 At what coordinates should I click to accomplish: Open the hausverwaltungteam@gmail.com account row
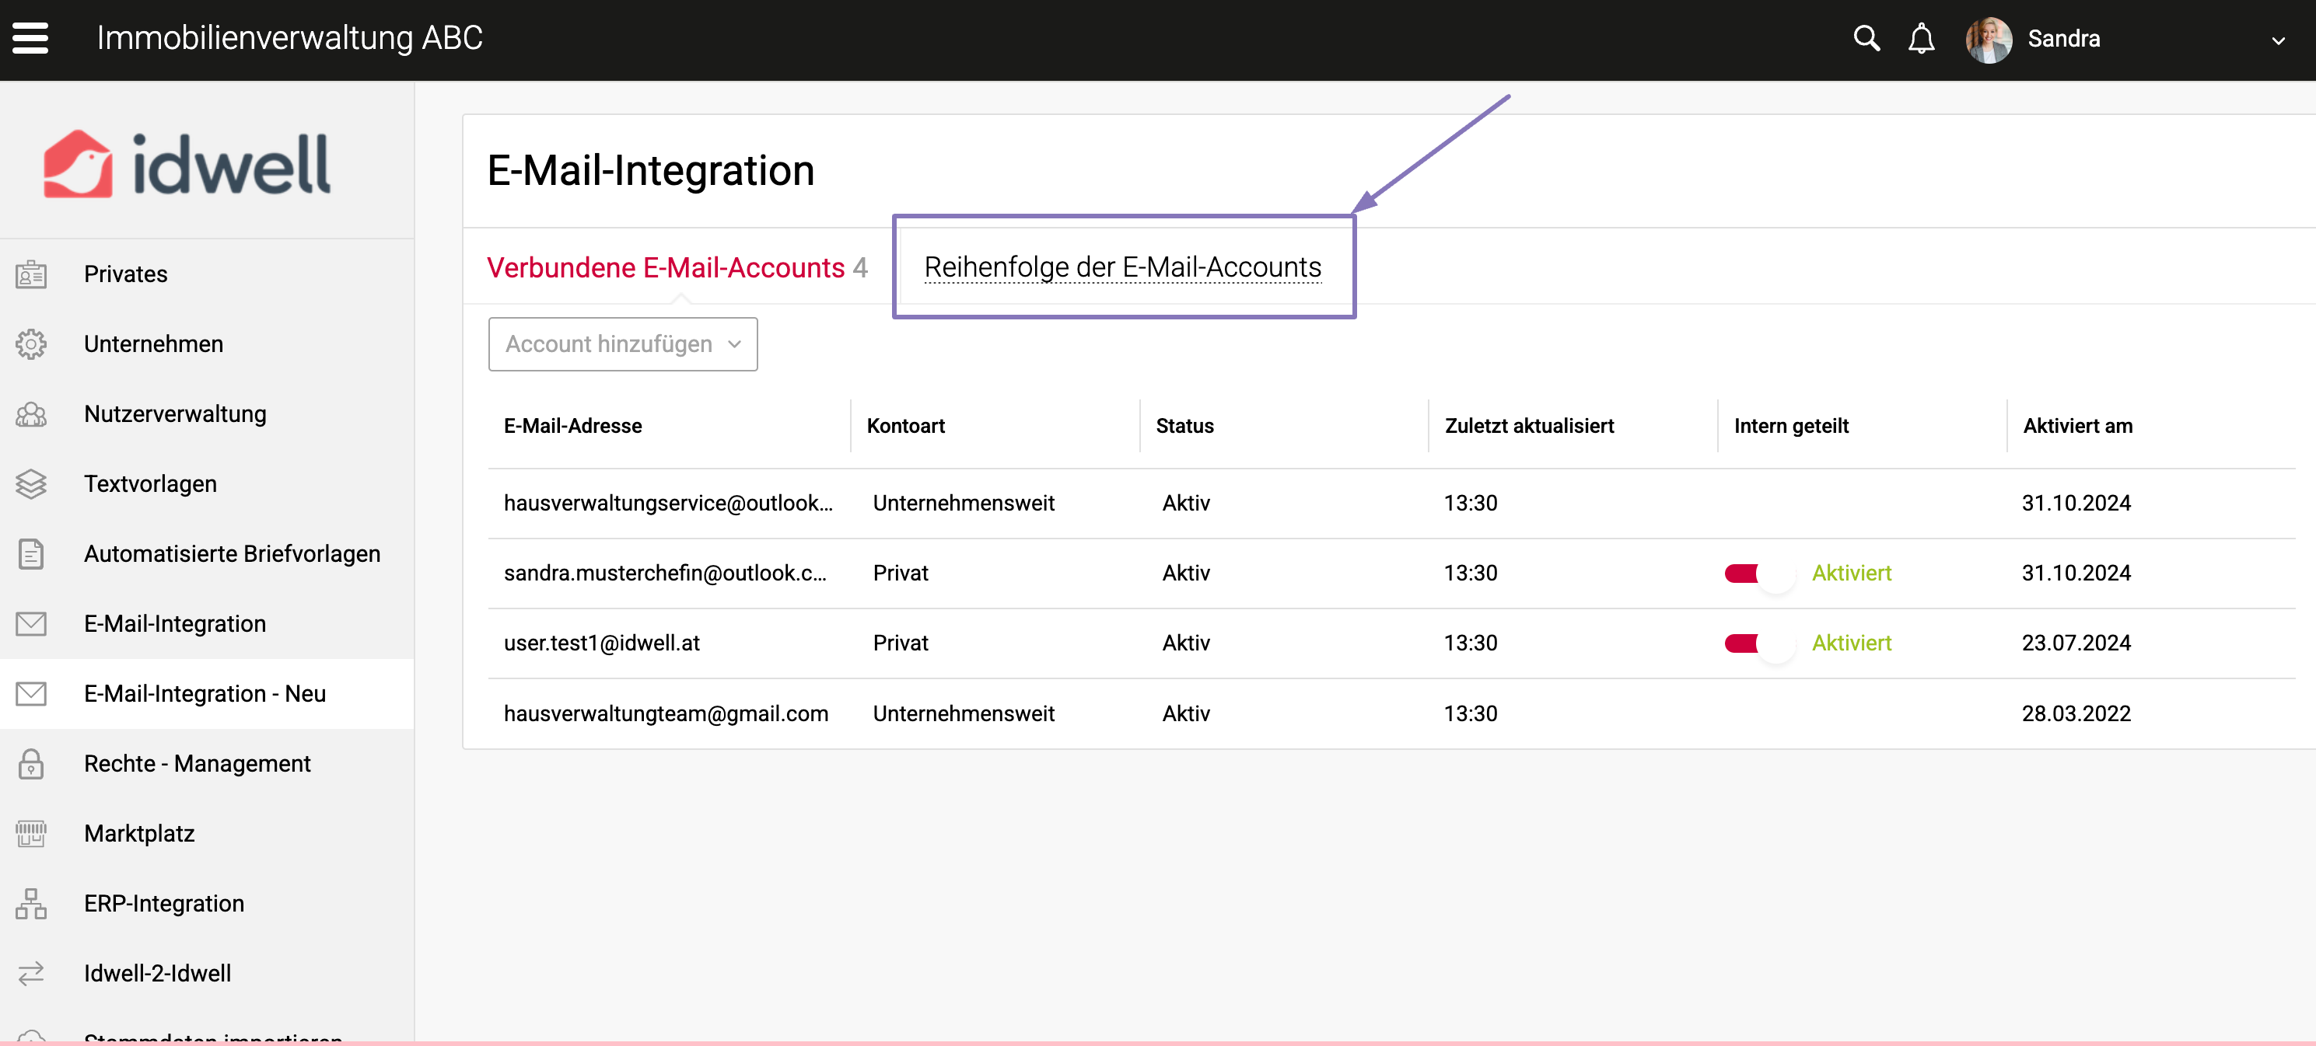click(665, 713)
